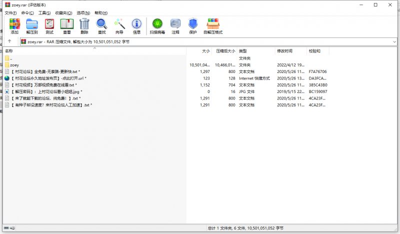Click the 解压到 (Extract To) icon
Viewport: 400px width, 234px height.
(x=32, y=25)
